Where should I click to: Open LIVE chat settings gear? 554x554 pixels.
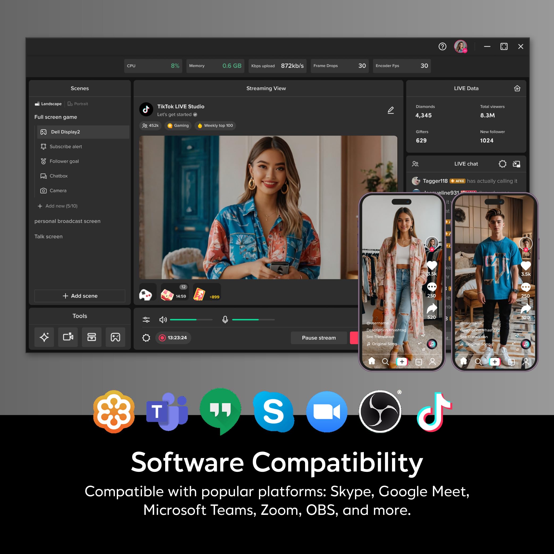(x=502, y=164)
